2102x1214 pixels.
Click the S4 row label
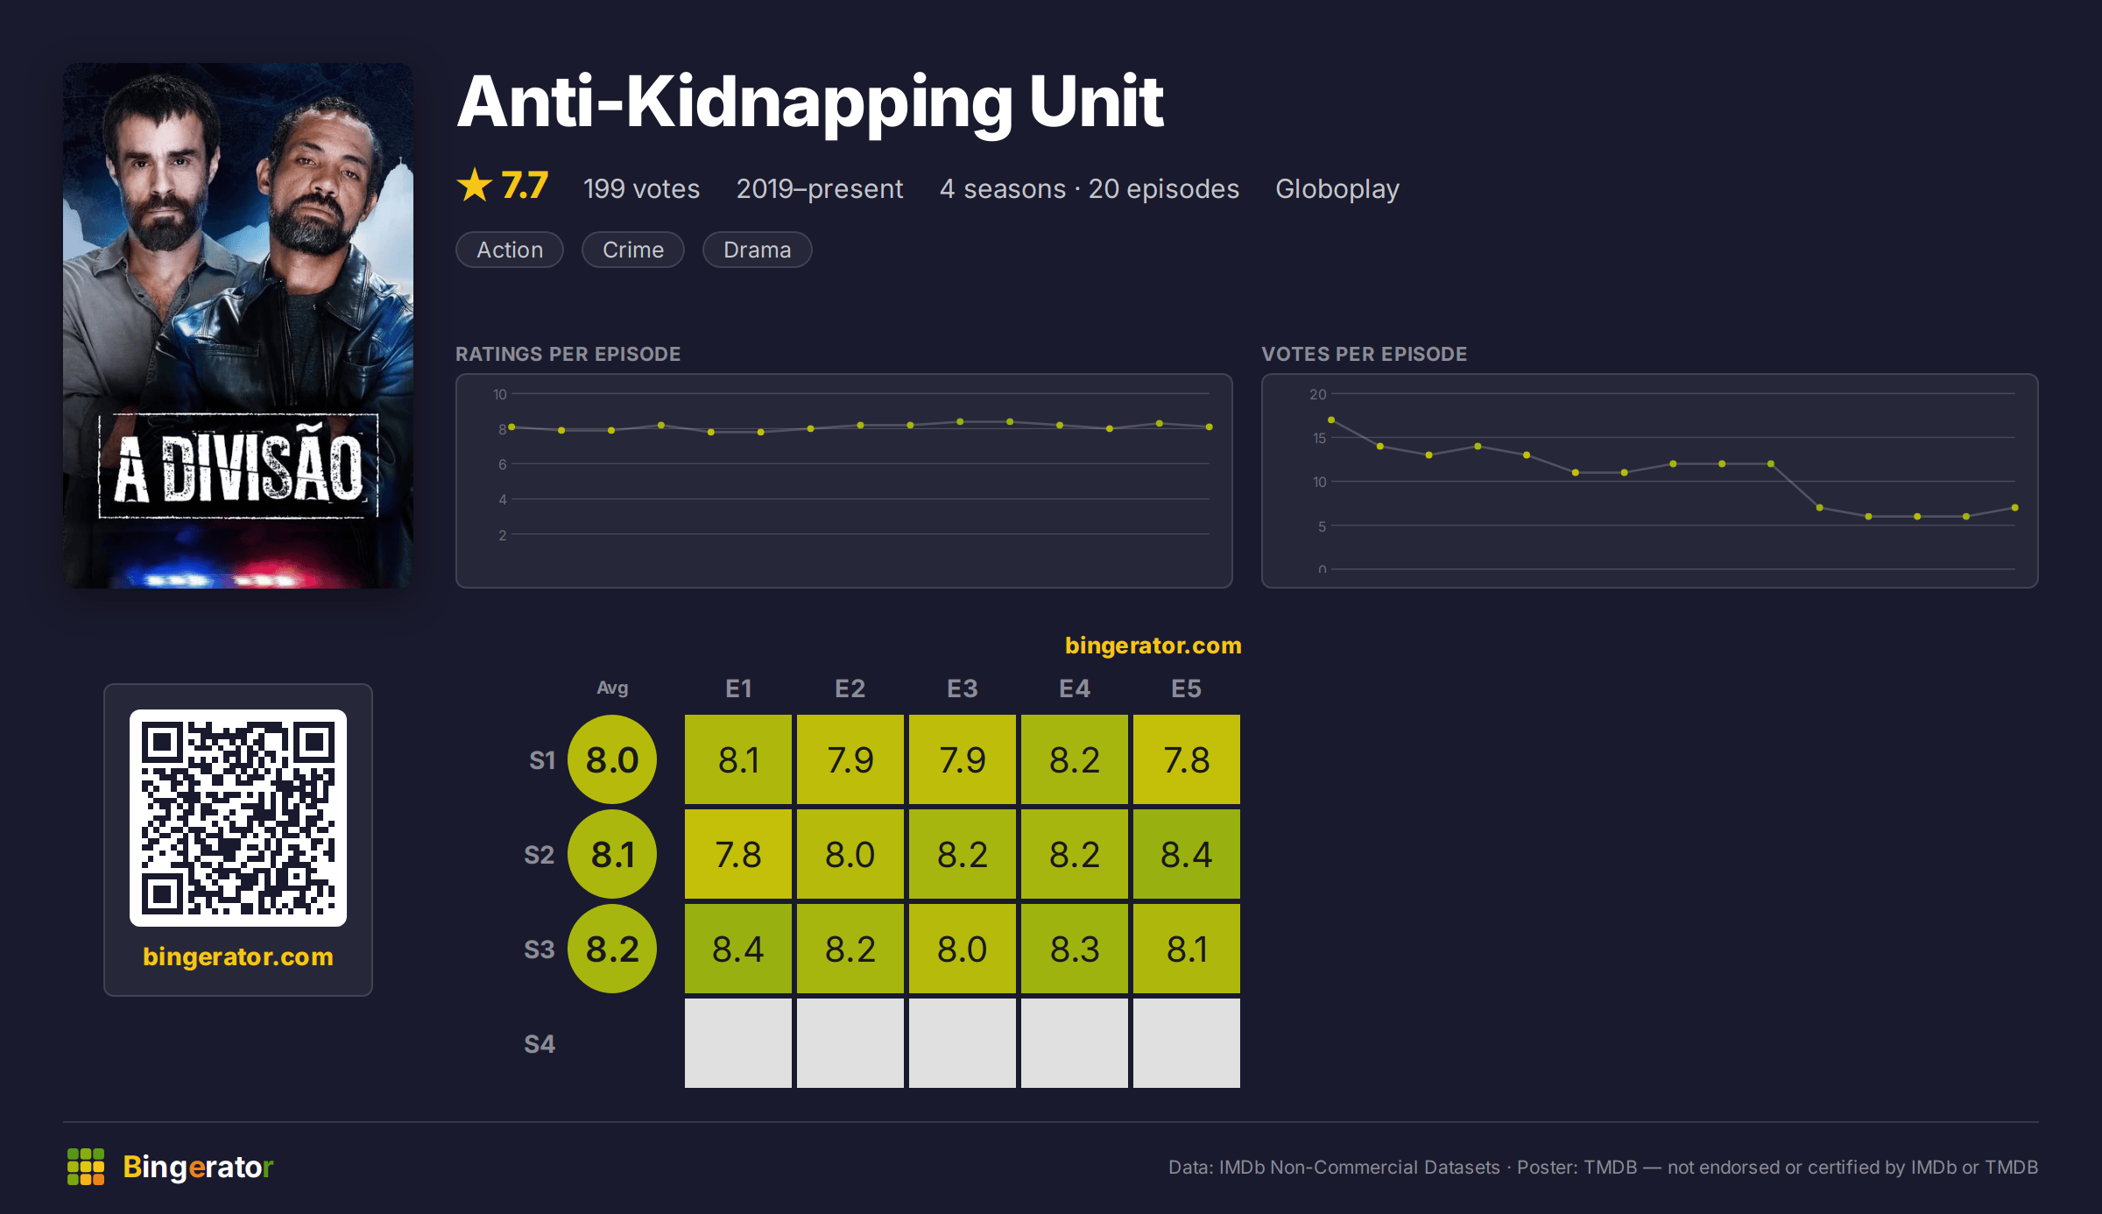coord(540,1044)
